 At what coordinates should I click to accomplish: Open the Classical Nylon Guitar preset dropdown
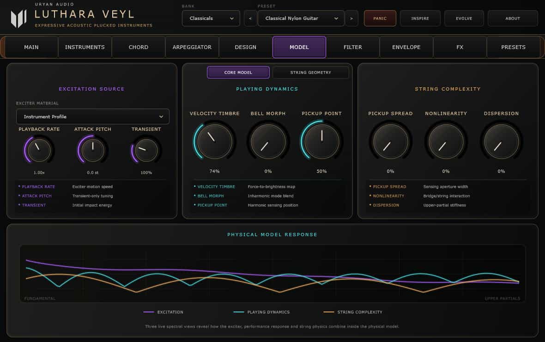(x=301, y=18)
